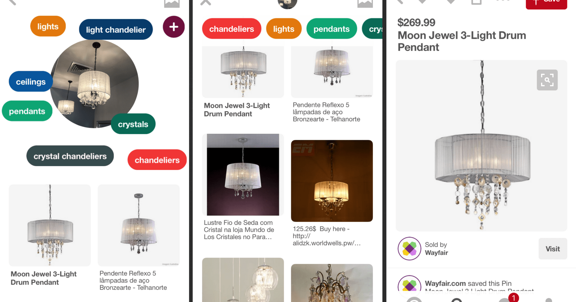
Task: Click the Wayfair.com avatar beside saved this Pin
Action: [409, 286]
